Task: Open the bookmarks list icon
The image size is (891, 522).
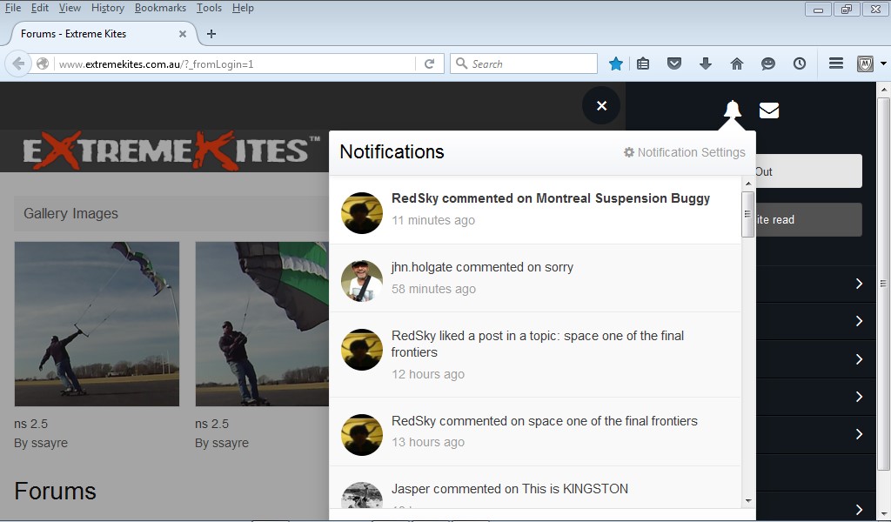Action: point(643,64)
